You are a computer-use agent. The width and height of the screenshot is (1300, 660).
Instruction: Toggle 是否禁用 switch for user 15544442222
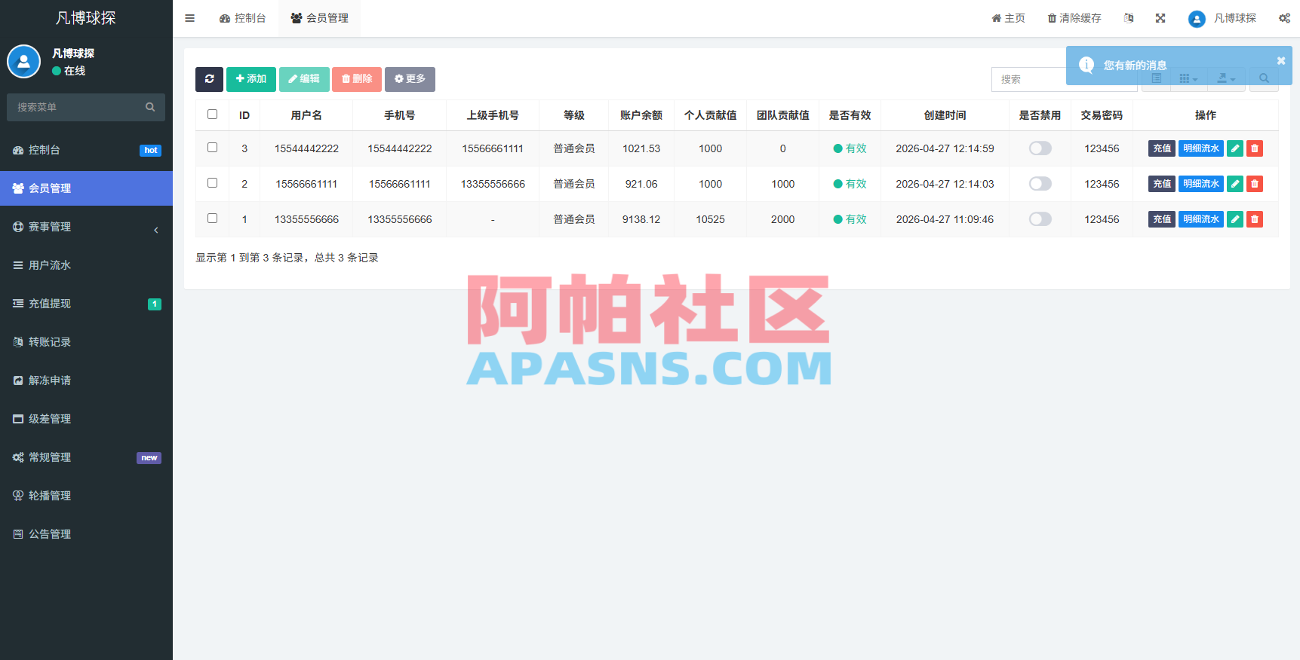click(1040, 148)
